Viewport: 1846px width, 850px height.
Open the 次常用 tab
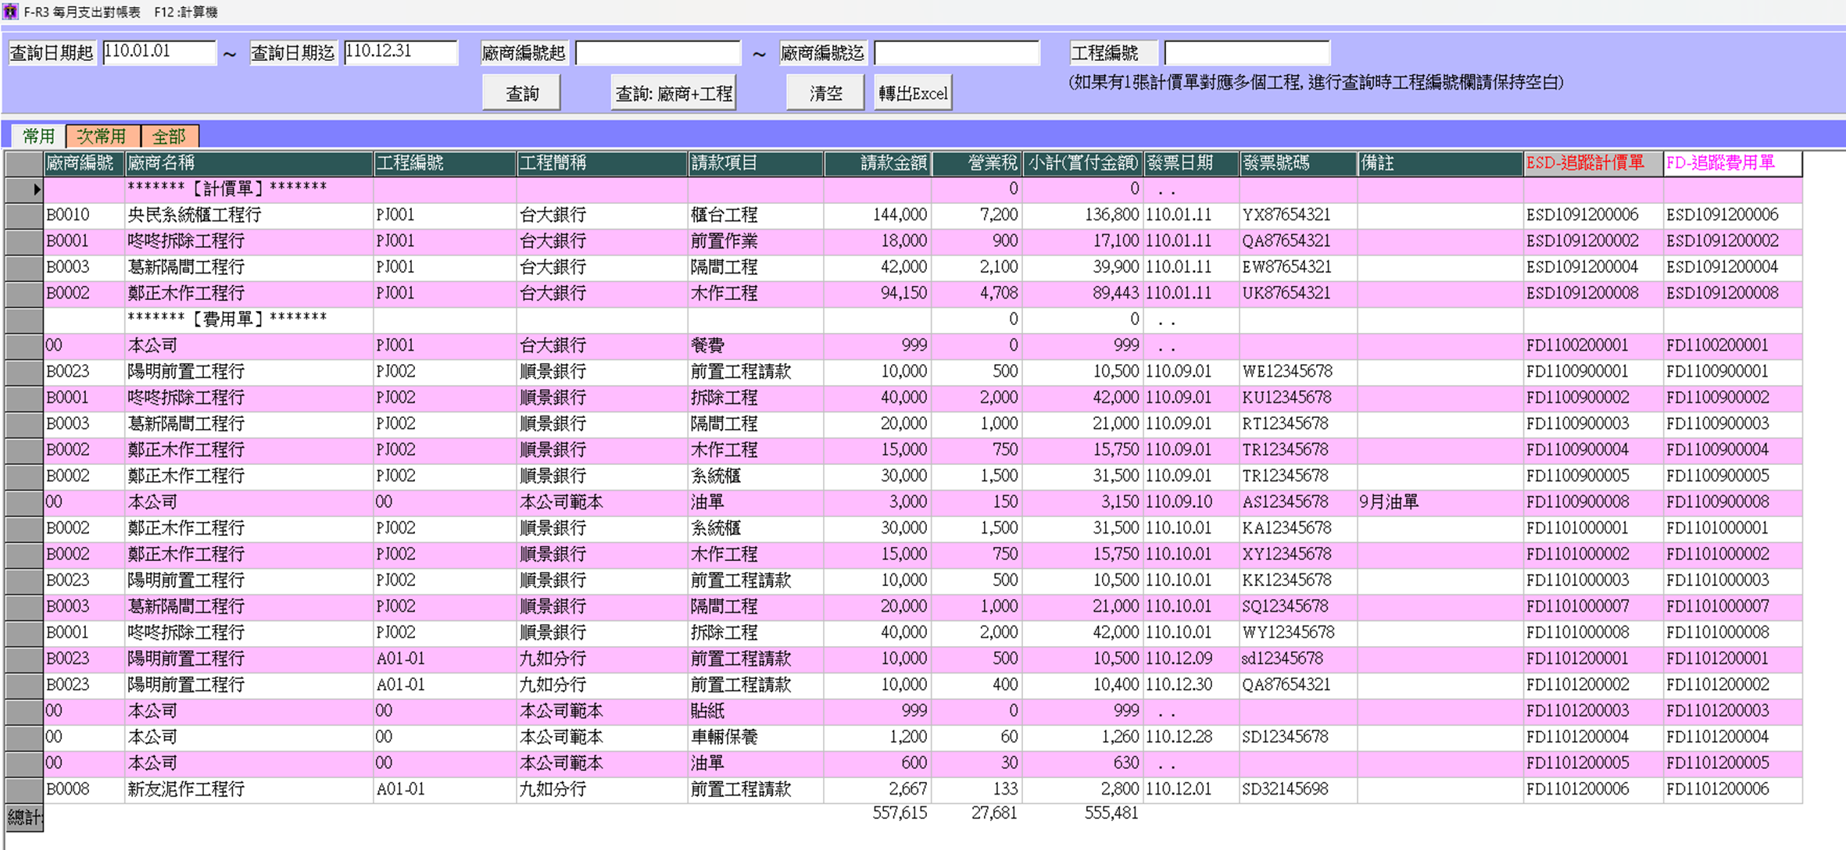click(102, 136)
